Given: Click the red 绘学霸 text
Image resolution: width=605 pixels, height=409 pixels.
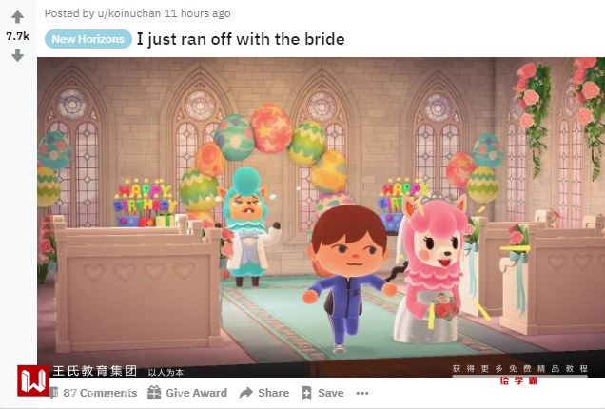Looking at the screenshot, I should pos(518,381).
